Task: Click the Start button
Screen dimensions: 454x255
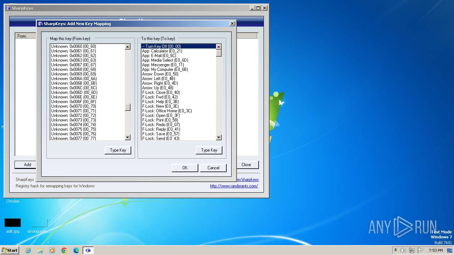Action: [10, 250]
